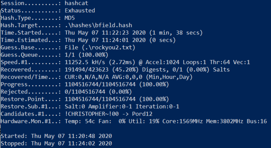Click the 'hashcat' session name text
The width and height of the screenshot is (271, 148).
coord(77,3)
